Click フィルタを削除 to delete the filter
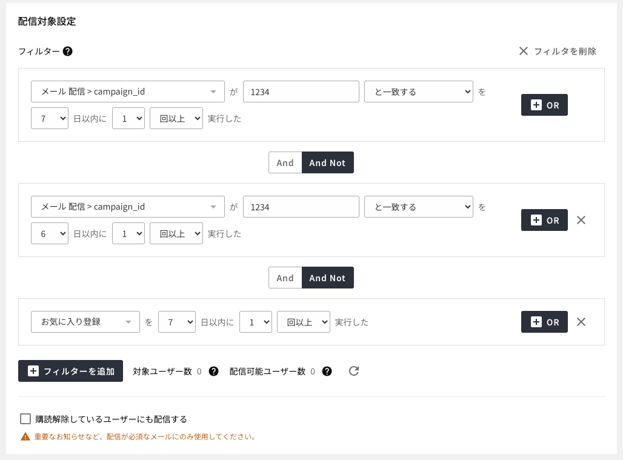 558,52
